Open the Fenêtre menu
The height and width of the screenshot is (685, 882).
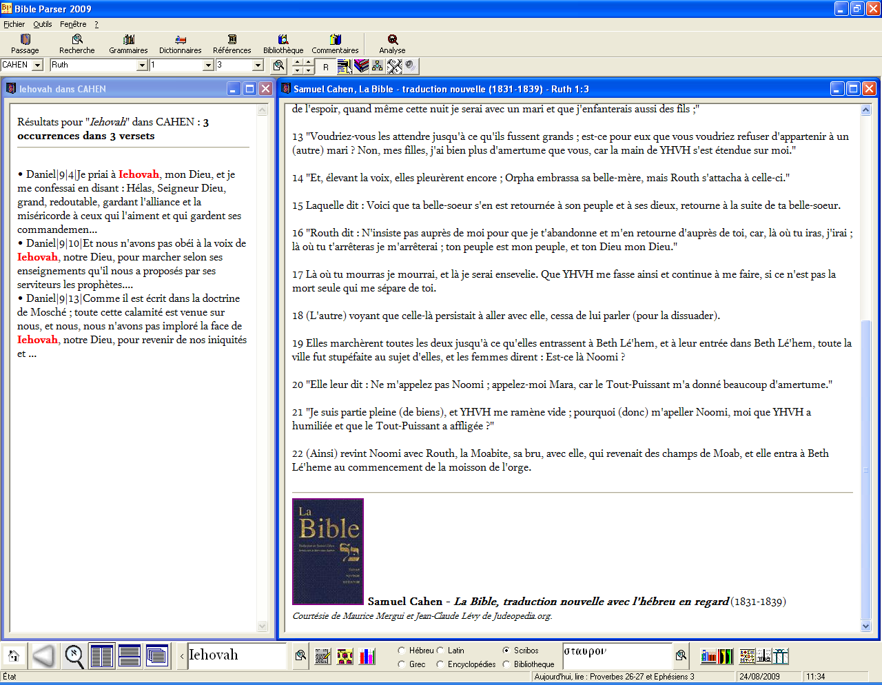(x=73, y=24)
